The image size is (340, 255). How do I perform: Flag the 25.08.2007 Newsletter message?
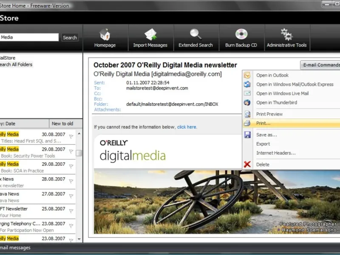(x=71, y=211)
